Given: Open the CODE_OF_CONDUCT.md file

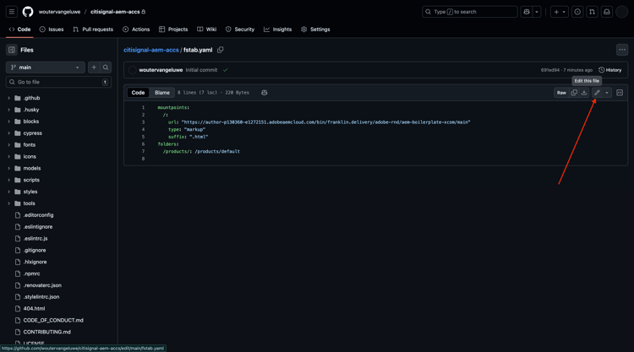Looking at the screenshot, I should point(53,320).
